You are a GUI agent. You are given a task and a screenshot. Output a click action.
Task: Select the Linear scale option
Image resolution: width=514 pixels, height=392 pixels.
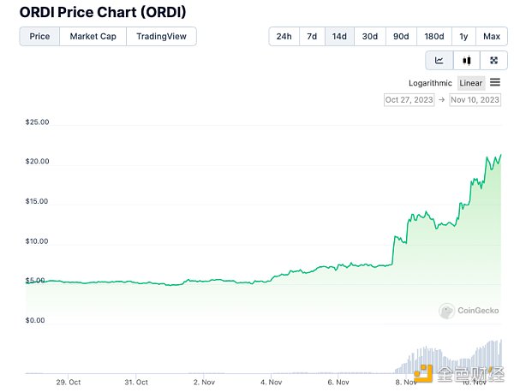[x=470, y=83]
